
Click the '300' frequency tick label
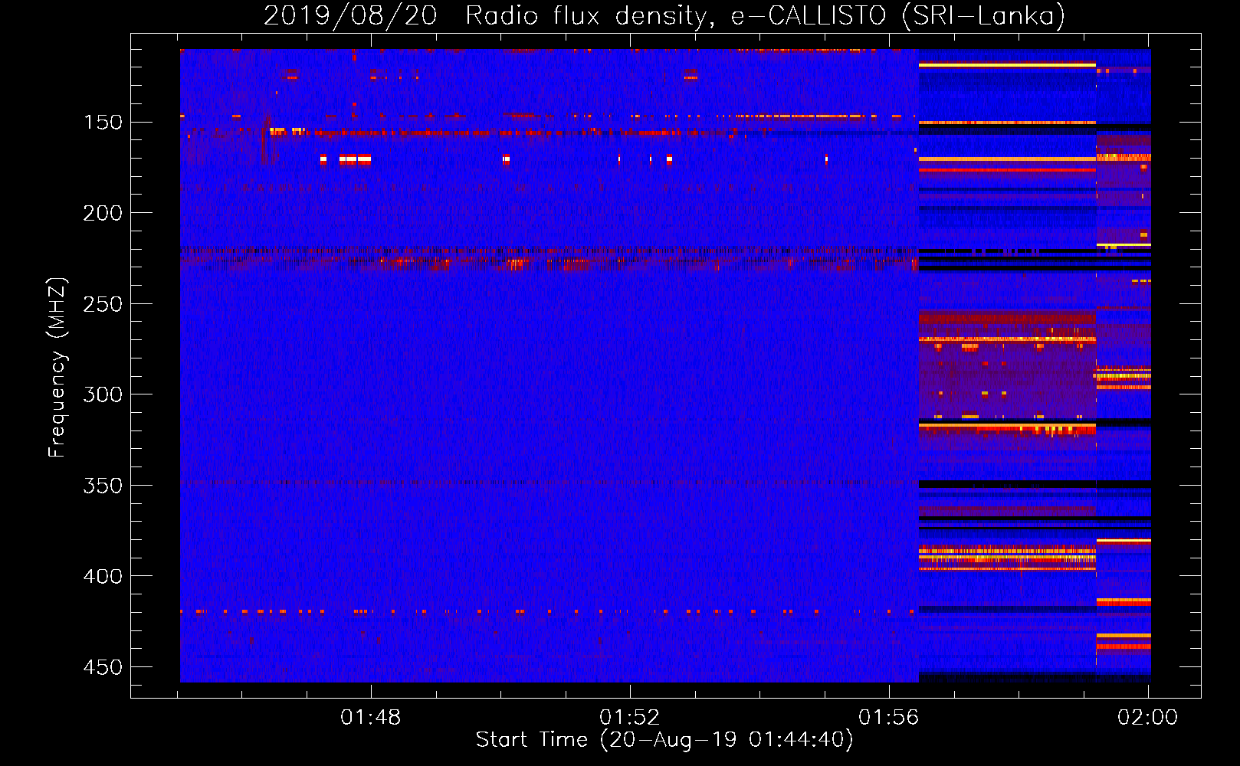tap(103, 394)
